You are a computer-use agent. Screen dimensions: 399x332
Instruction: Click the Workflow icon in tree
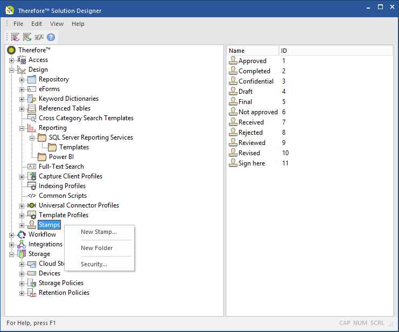point(22,234)
